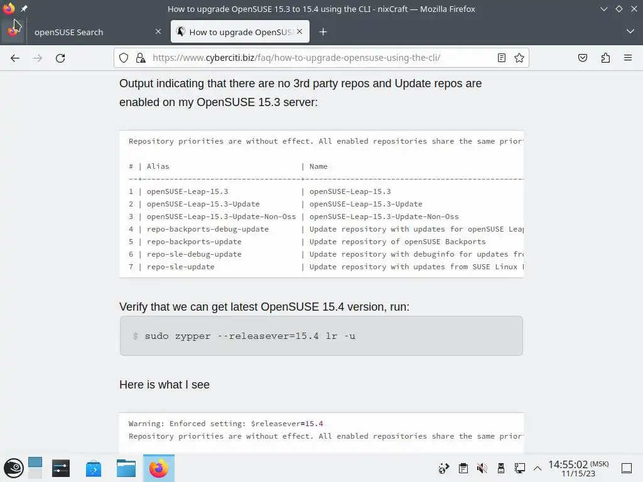Open the removable devices tray icon
The width and height of the screenshot is (643, 482).
coord(500,468)
